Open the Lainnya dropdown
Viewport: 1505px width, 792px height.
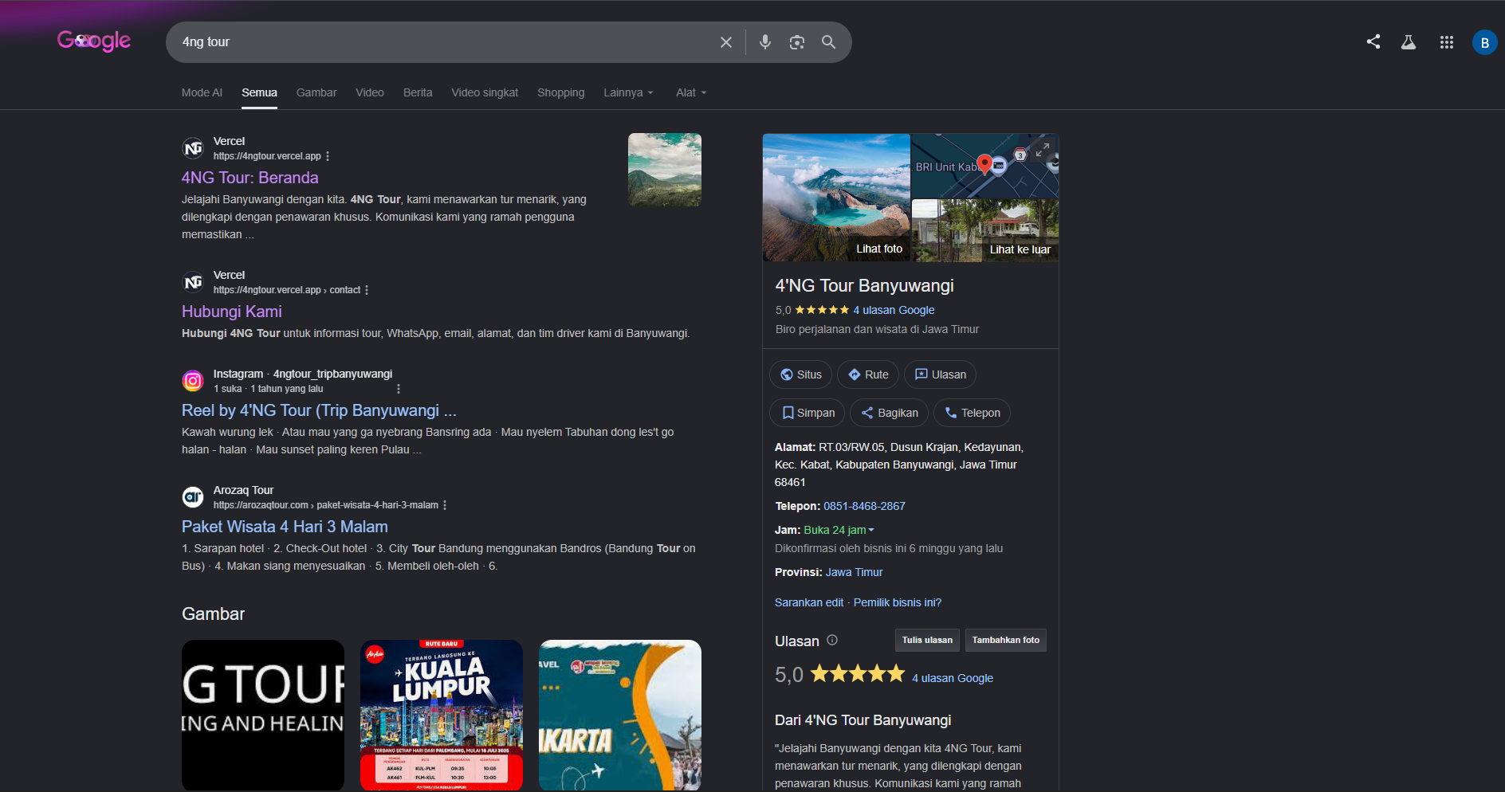[x=628, y=92]
